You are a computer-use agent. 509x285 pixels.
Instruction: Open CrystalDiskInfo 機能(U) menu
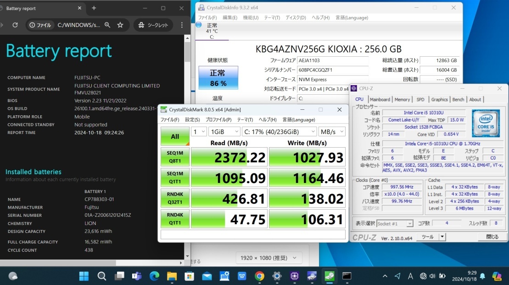pyautogui.click(x=251, y=17)
